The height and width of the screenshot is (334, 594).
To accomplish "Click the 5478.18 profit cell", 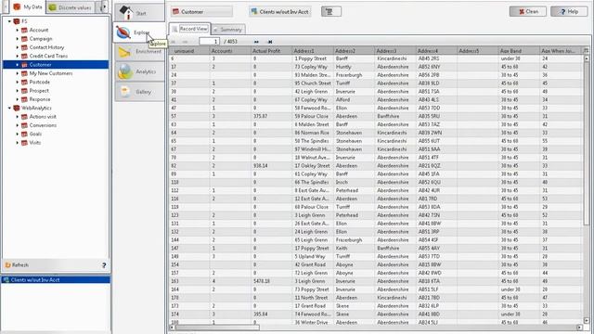I will point(271,281).
